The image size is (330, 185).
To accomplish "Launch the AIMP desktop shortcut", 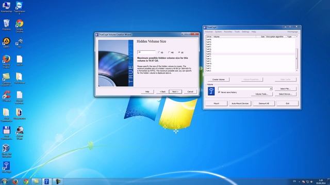I will [6, 43].
